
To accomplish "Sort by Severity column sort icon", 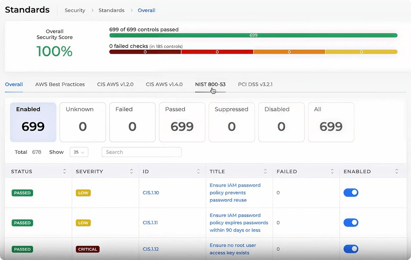I will (x=132, y=172).
